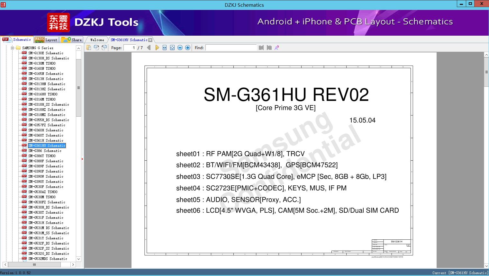
Task: Click the PDF icon beside SM-G530F Schematic
Action: [24, 187]
